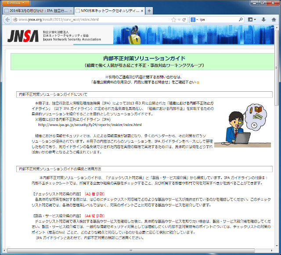281x255 pixels.
Task: Select the NPO日本ネットワークセキュリティ tab
Action: [x=109, y=11]
